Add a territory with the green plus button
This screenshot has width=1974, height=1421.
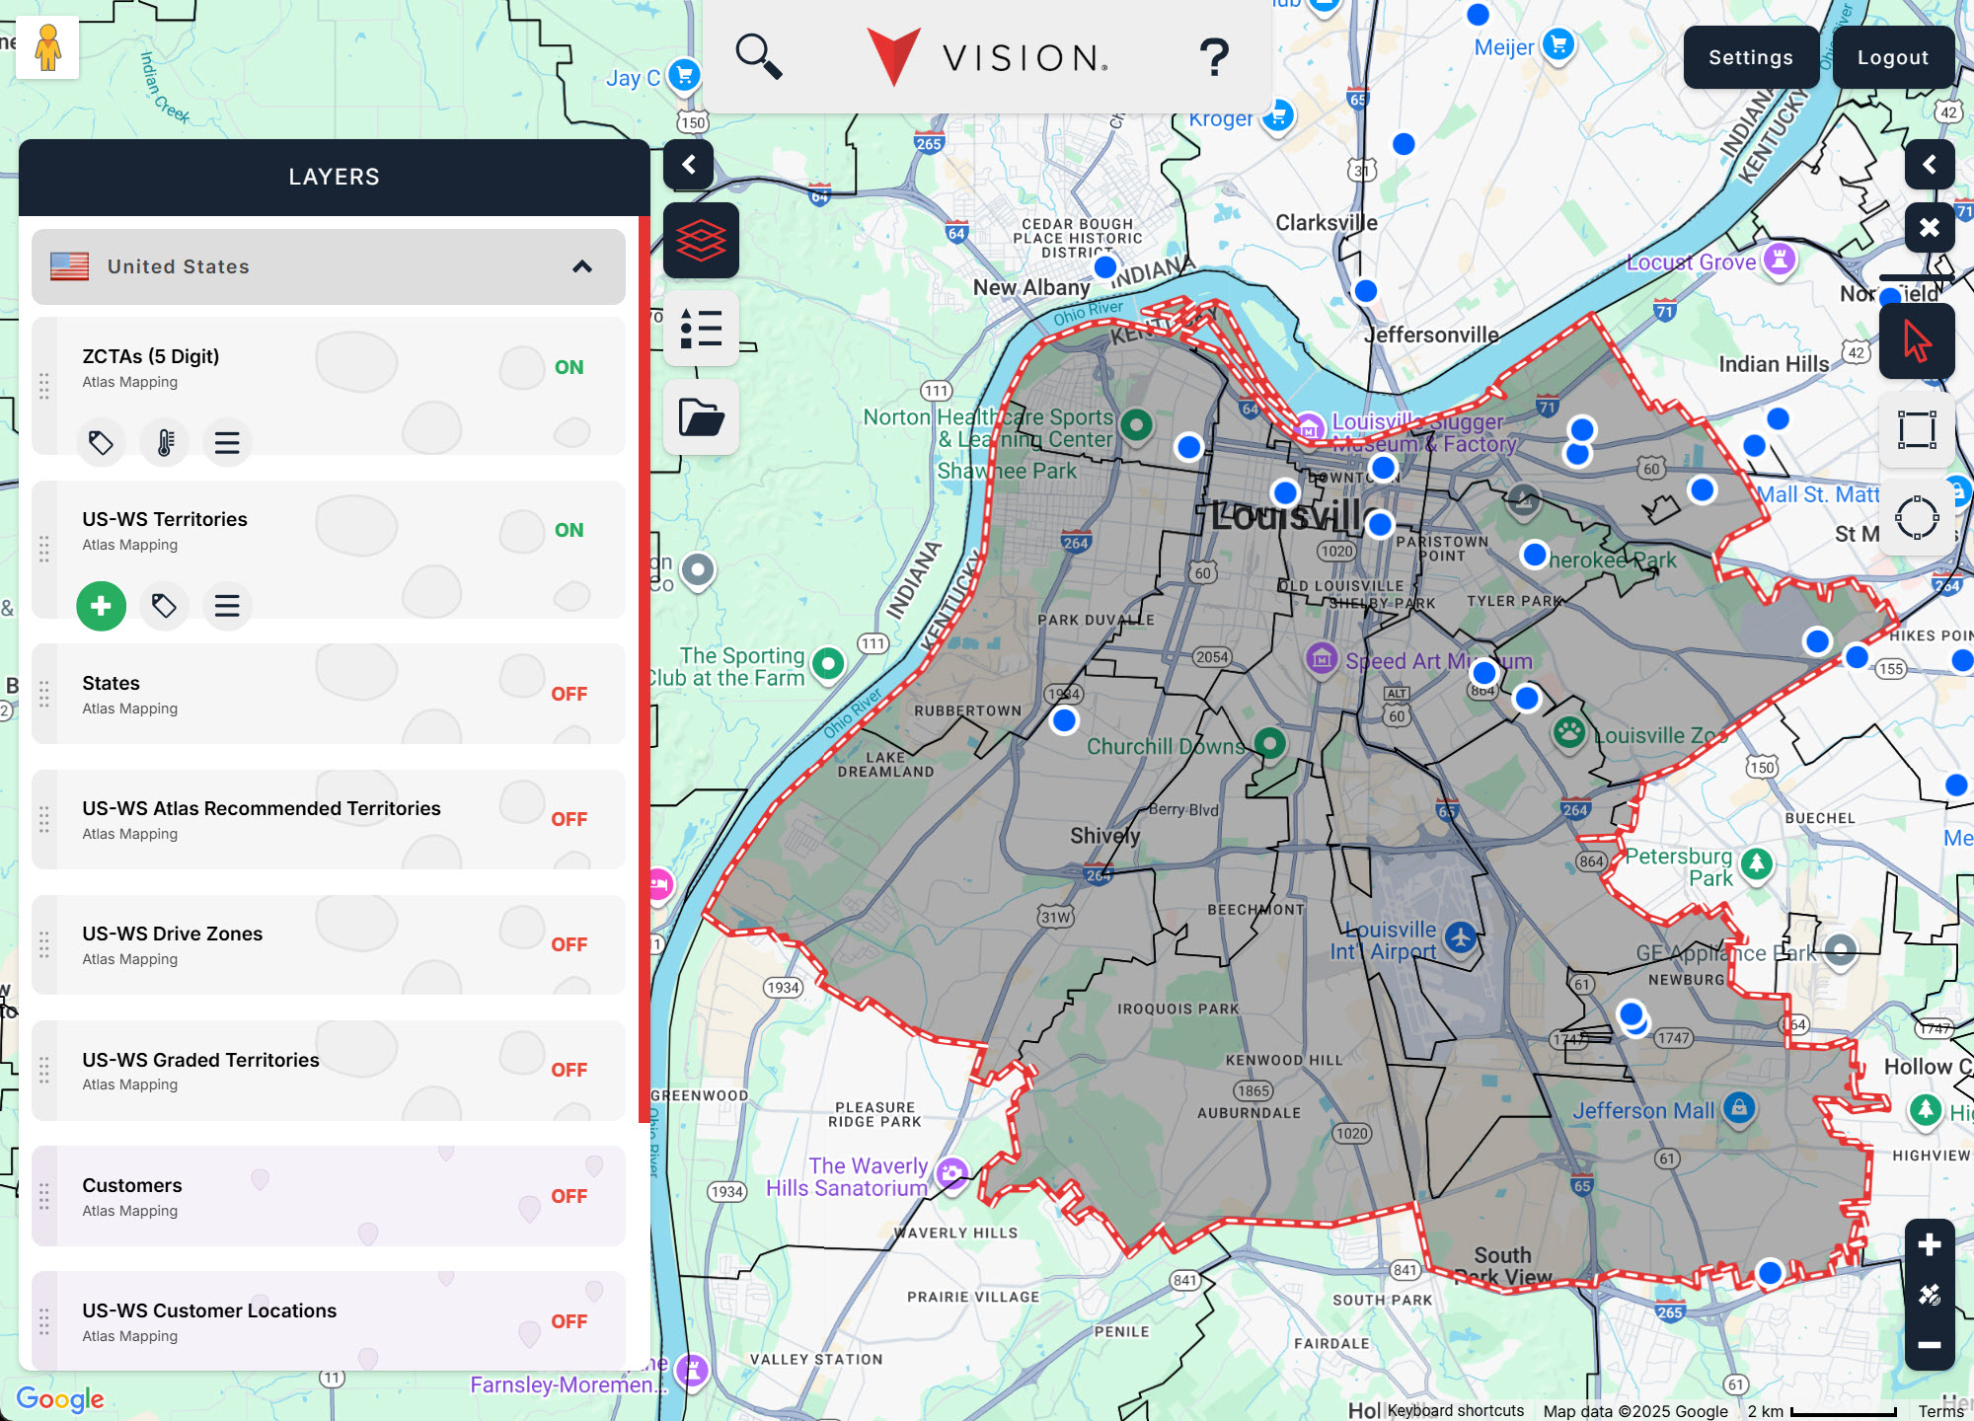pyautogui.click(x=101, y=606)
